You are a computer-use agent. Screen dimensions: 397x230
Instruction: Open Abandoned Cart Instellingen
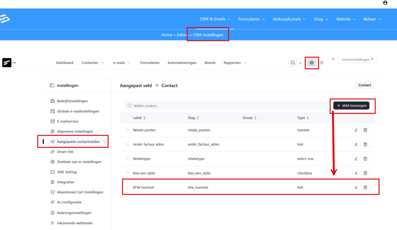[x=80, y=192]
